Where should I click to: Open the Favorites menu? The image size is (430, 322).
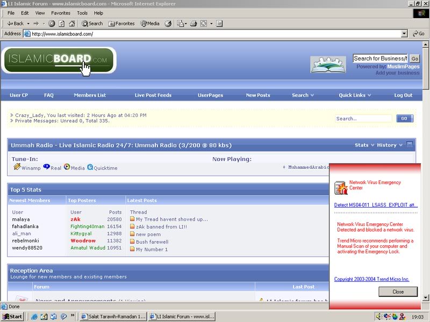tap(61, 13)
